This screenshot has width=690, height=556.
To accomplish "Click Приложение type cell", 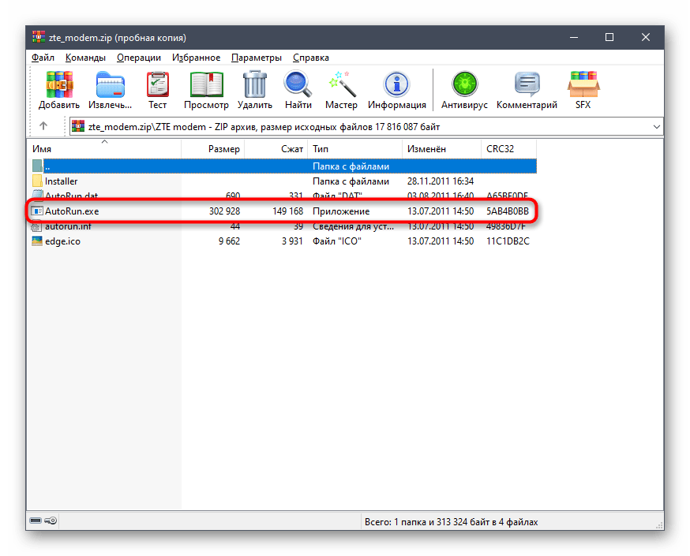I will click(341, 211).
